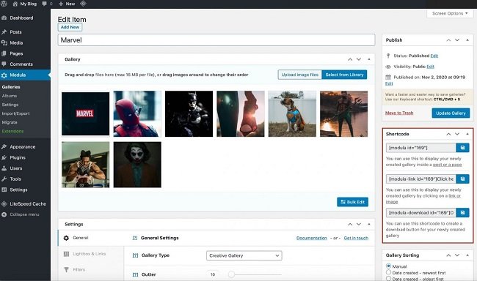Select the Joker face thumbnail
The height and width of the screenshot is (281, 477).
tap(137, 165)
